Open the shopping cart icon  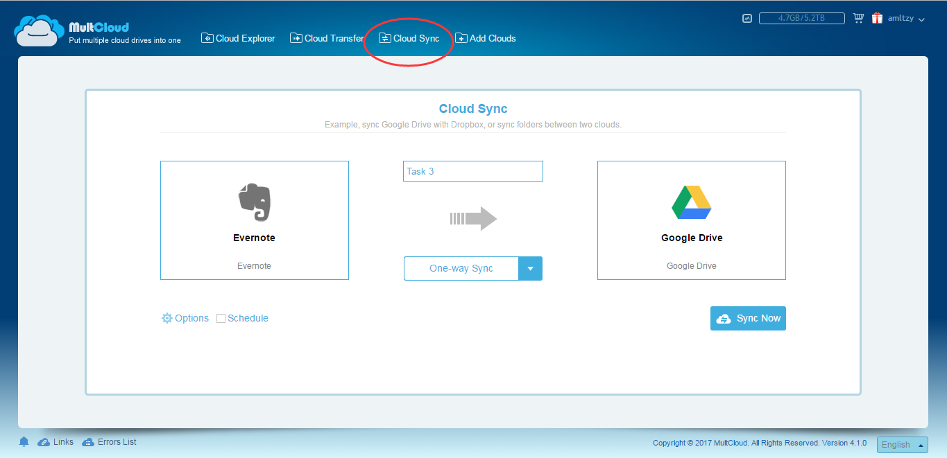(x=859, y=19)
